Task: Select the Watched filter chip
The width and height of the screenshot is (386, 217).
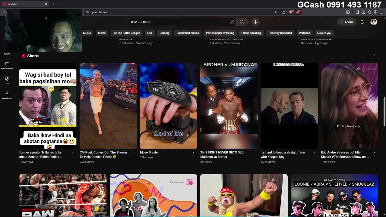Action: coord(305,33)
